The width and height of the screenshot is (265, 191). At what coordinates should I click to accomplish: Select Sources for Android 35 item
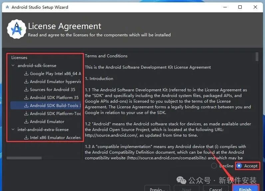[x=46, y=89]
